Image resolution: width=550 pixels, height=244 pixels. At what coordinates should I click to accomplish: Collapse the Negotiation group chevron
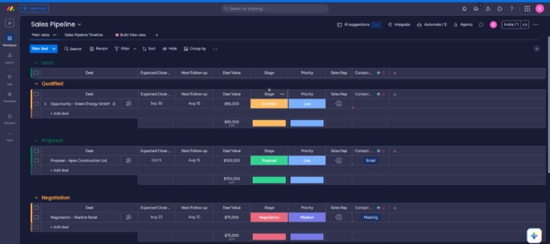click(36, 197)
